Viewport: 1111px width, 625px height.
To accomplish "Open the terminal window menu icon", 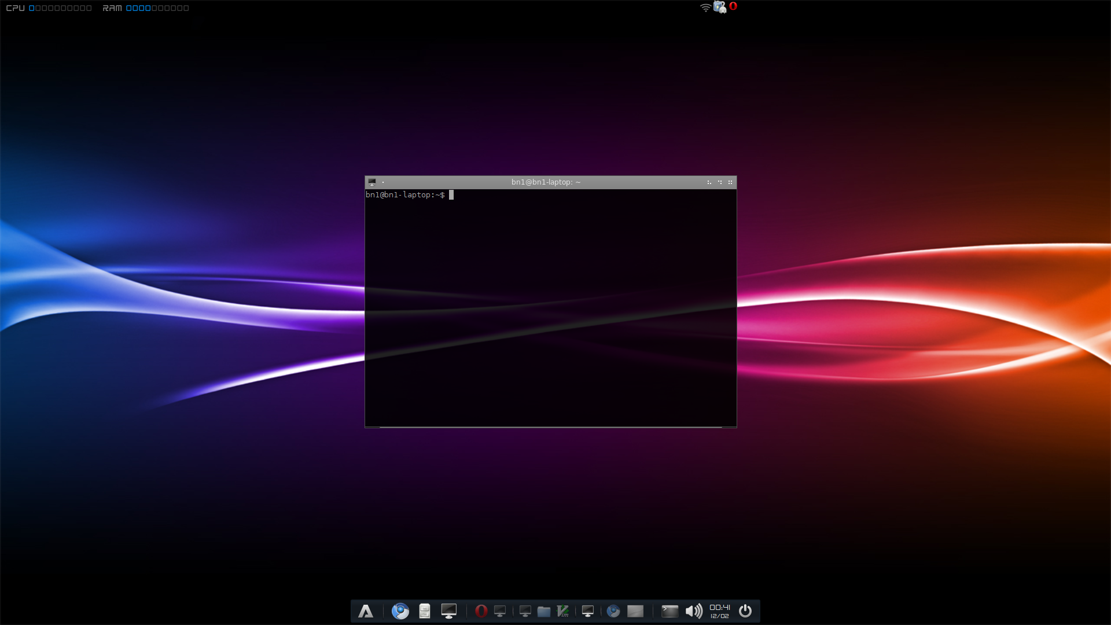I will (x=372, y=182).
